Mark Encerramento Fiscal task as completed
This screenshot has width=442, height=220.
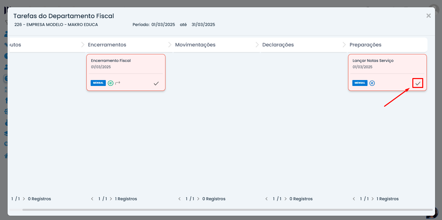click(x=156, y=83)
